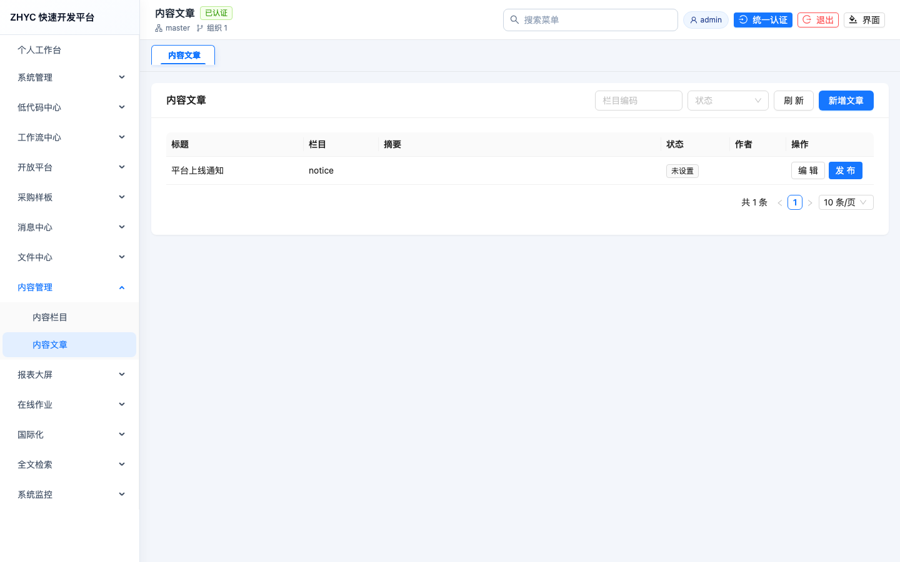
Task: Click the 界面 settings button
Action: coord(864,20)
